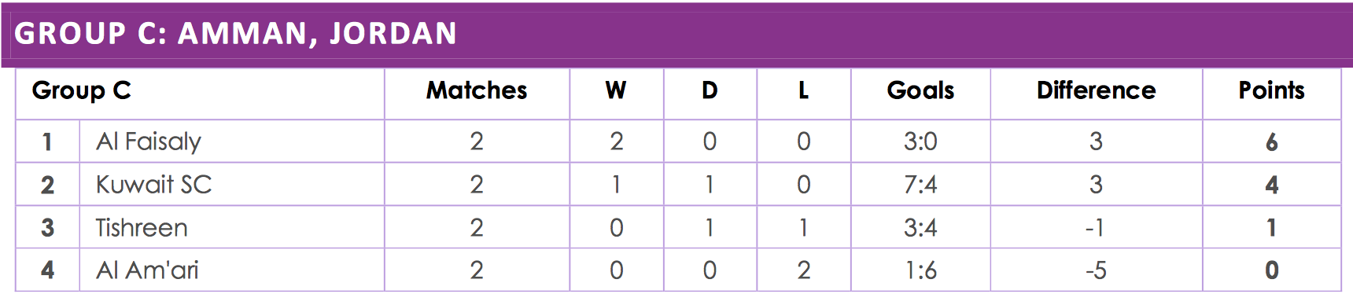Click the D column header
This screenshot has width=1353, height=305.
click(x=710, y=91)
